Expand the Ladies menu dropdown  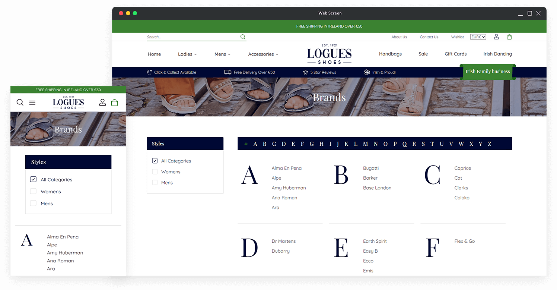187,54
